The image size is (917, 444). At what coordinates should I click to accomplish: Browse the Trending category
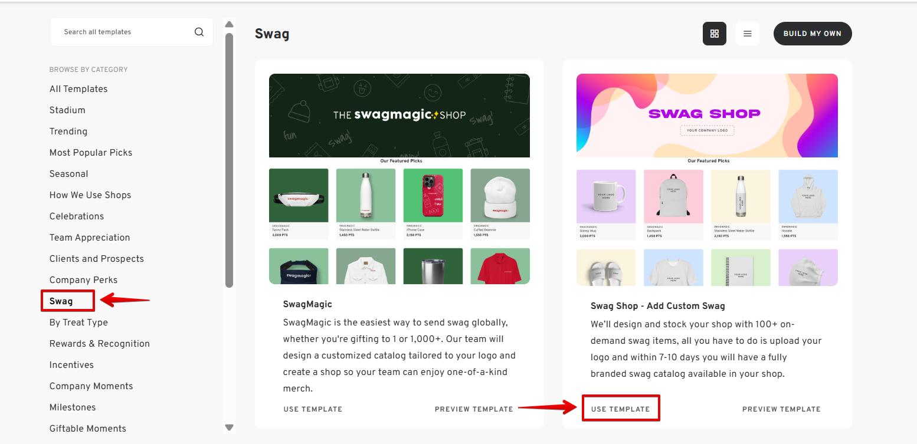pos(68,131)
